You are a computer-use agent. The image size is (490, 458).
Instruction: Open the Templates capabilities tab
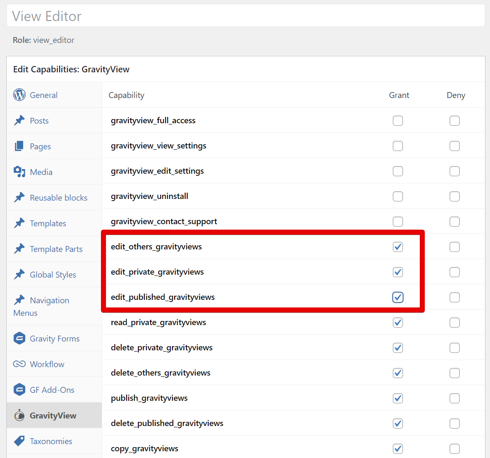(48, 223)
